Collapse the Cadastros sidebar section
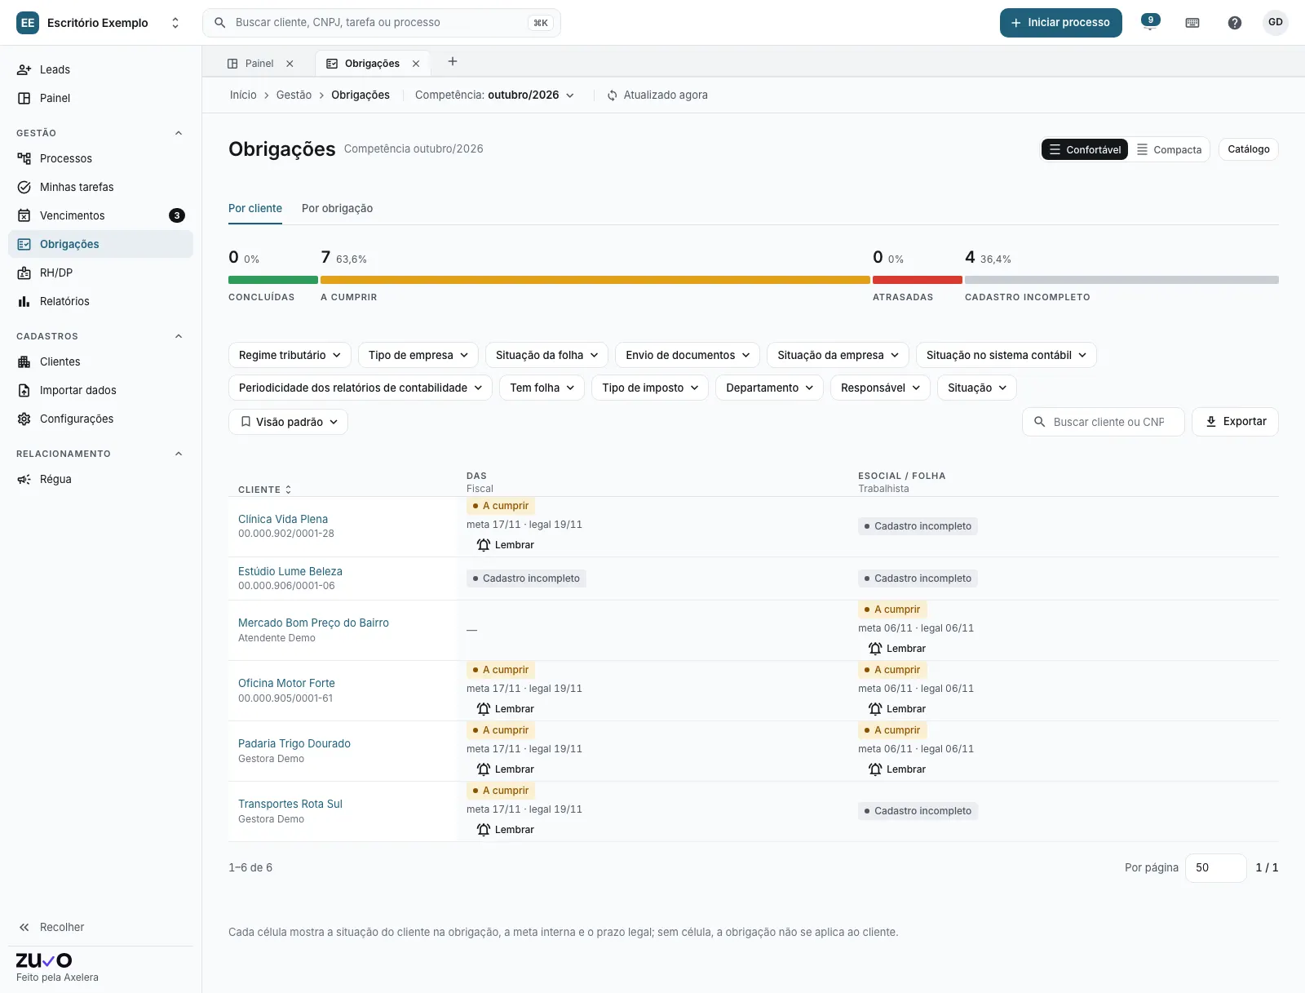Image resolution: width=1305 pixels, height=993 pixels. pos(179,336)
